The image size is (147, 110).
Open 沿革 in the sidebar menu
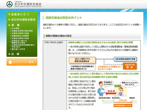tap(15, 54)
